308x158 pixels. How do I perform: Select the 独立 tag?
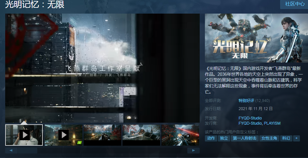point(224,138)
